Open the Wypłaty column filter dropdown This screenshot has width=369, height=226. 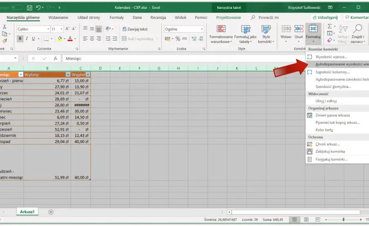click(x=88, y=75)
